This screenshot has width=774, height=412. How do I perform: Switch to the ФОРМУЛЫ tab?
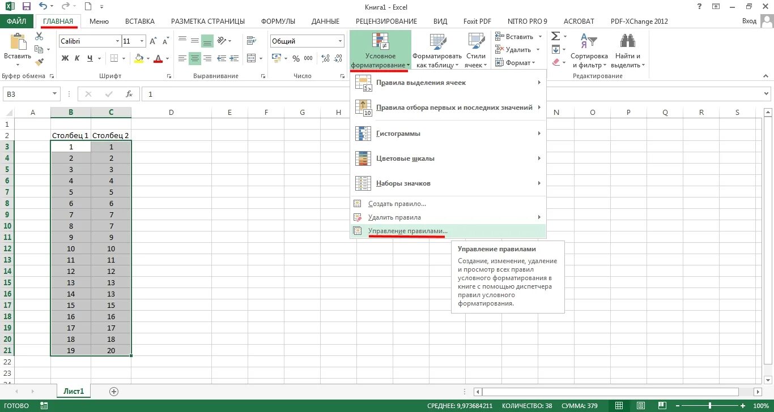click(x=278, y=22)
